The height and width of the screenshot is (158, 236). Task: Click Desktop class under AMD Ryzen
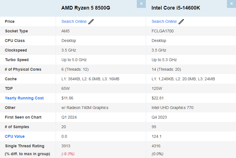point(69,41)
